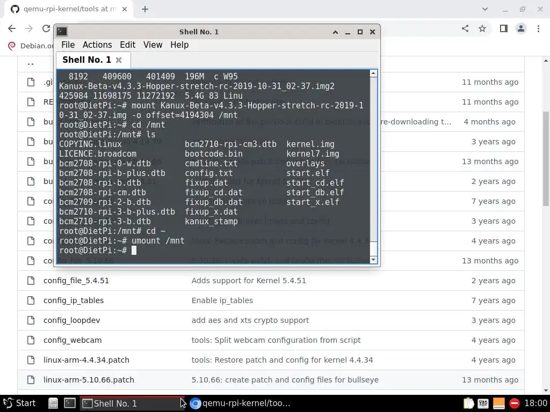Click 'kanux_stamp' in terminal listing
550x412 pixels.
[211, 222]
